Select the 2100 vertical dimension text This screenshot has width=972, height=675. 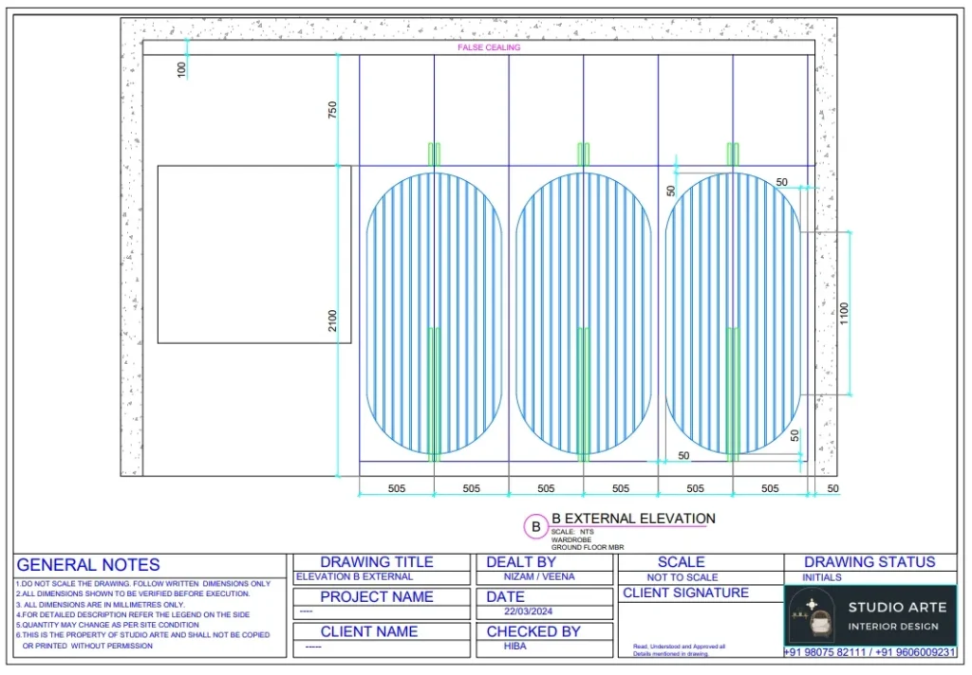332,321
